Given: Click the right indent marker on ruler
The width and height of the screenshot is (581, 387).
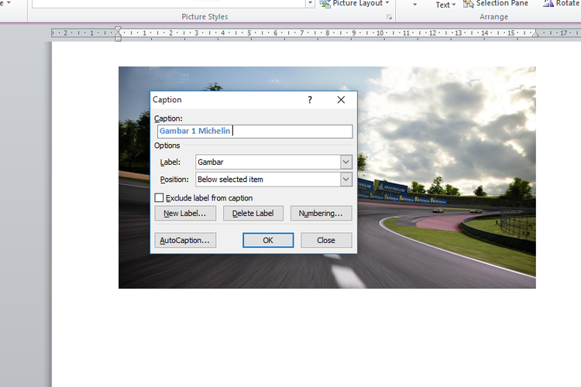Looking at the screenshot, I should pos(535,34).
